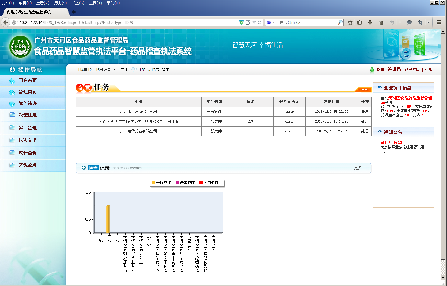Click the search magnifier icon in search box
Image resolution: width=447 pixels, height=286 pixels.
[340, 22]
